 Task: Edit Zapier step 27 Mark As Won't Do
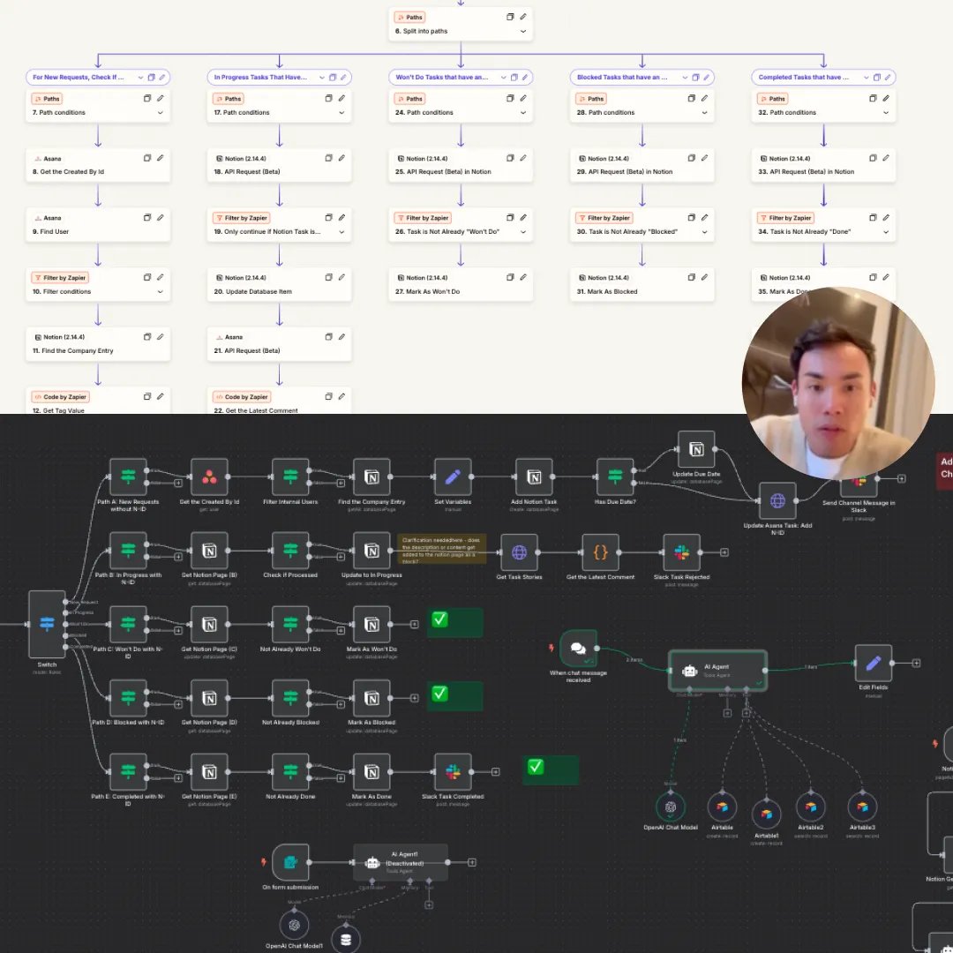pos(523,277)
